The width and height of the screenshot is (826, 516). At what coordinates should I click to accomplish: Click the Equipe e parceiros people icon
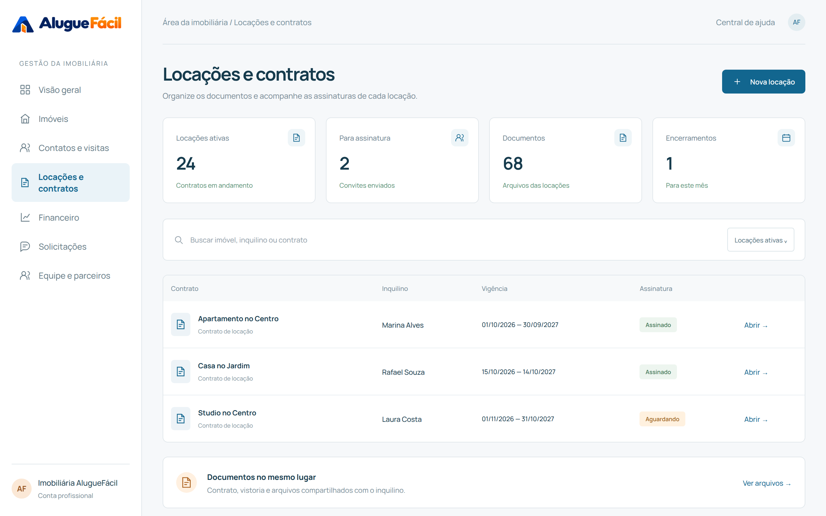25,275
